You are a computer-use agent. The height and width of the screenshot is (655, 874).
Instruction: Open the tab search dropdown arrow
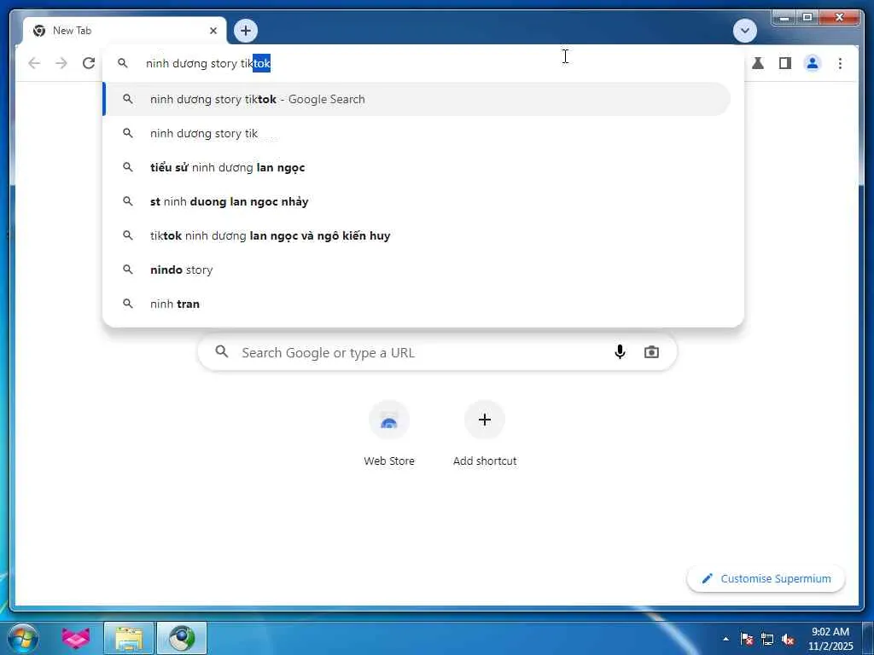[744, 31]
